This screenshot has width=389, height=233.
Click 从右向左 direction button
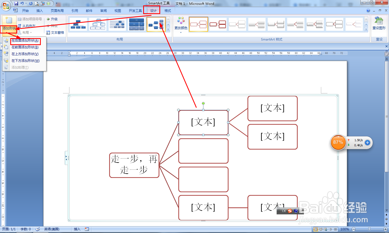(26, 26)
